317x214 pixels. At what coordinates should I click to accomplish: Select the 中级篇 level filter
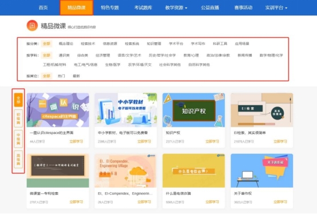click(18, 139)
